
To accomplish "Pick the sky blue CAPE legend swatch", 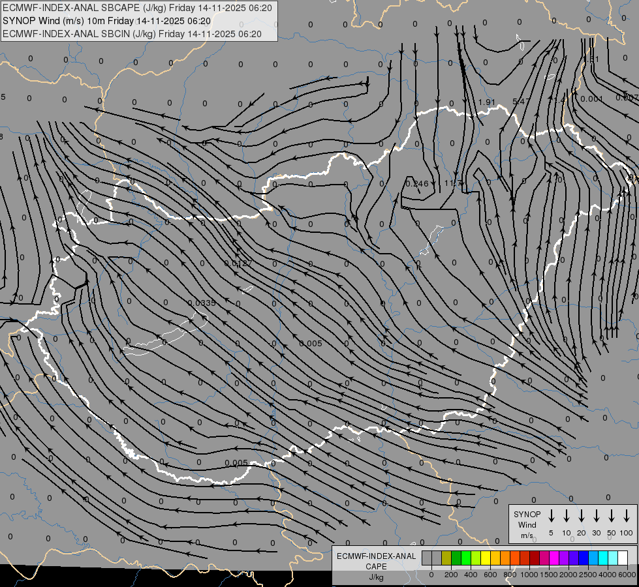I will 593,558.
